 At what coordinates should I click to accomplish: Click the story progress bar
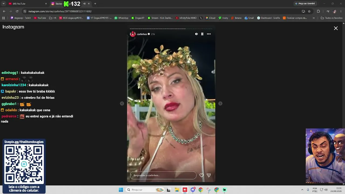171,29
